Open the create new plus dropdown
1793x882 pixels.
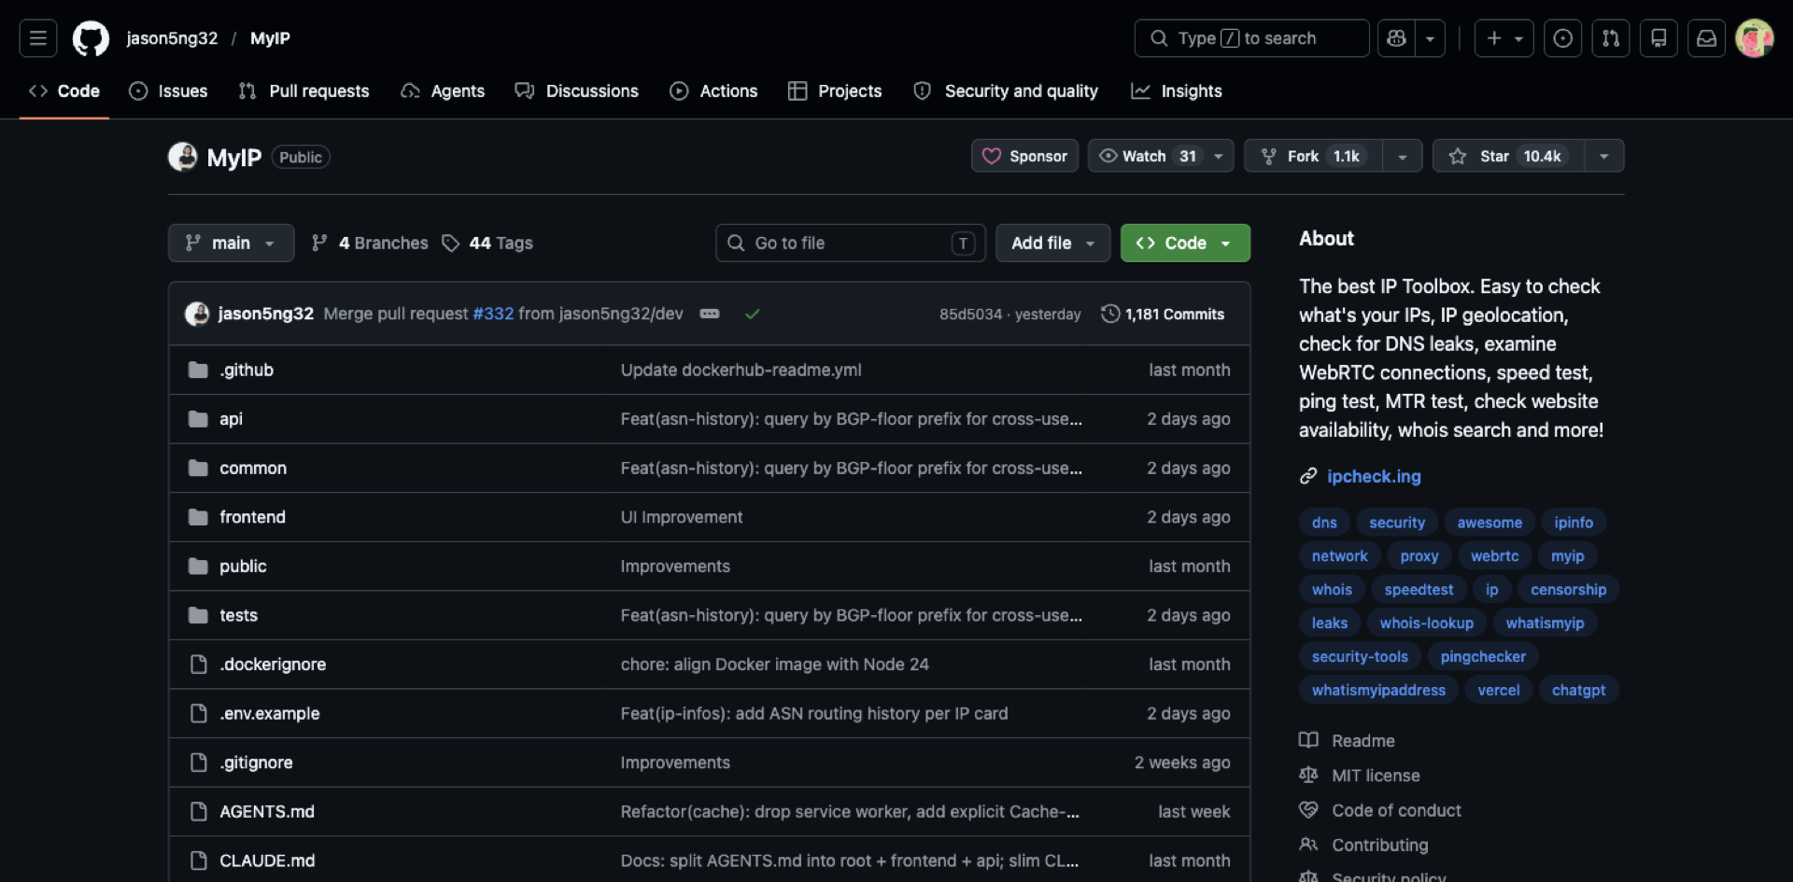click(x=1504, y=38)
